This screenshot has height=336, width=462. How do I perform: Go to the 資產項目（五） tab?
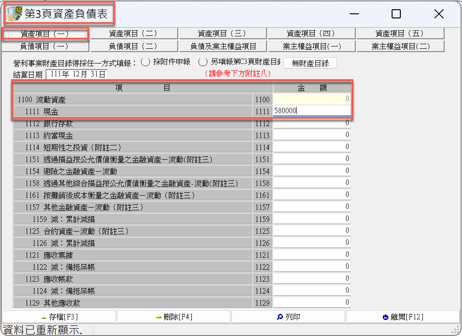click(x=400, y=34)
